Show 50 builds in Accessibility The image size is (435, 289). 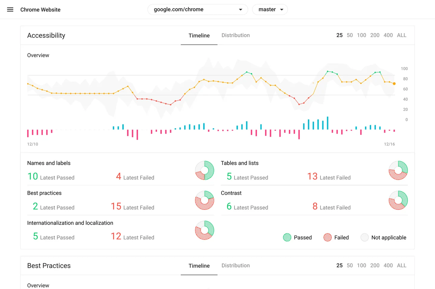pyautogui.click(x=350, y=35)
